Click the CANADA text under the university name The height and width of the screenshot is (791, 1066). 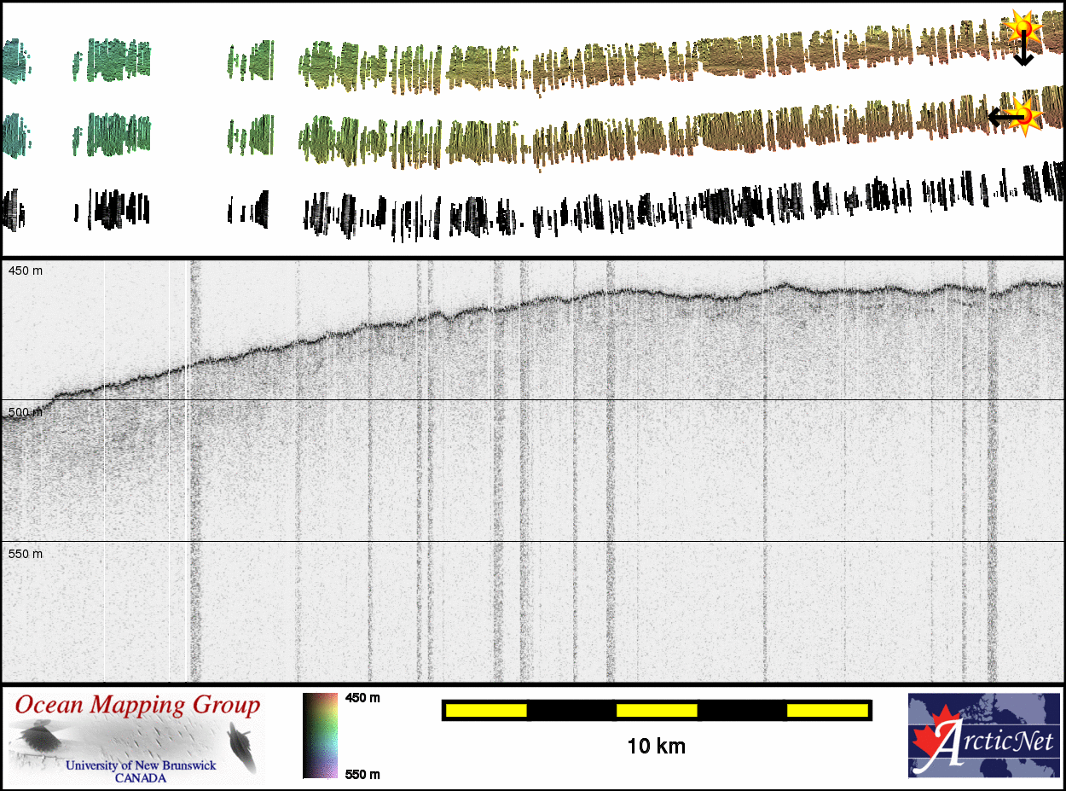click(x=141, y=777)
